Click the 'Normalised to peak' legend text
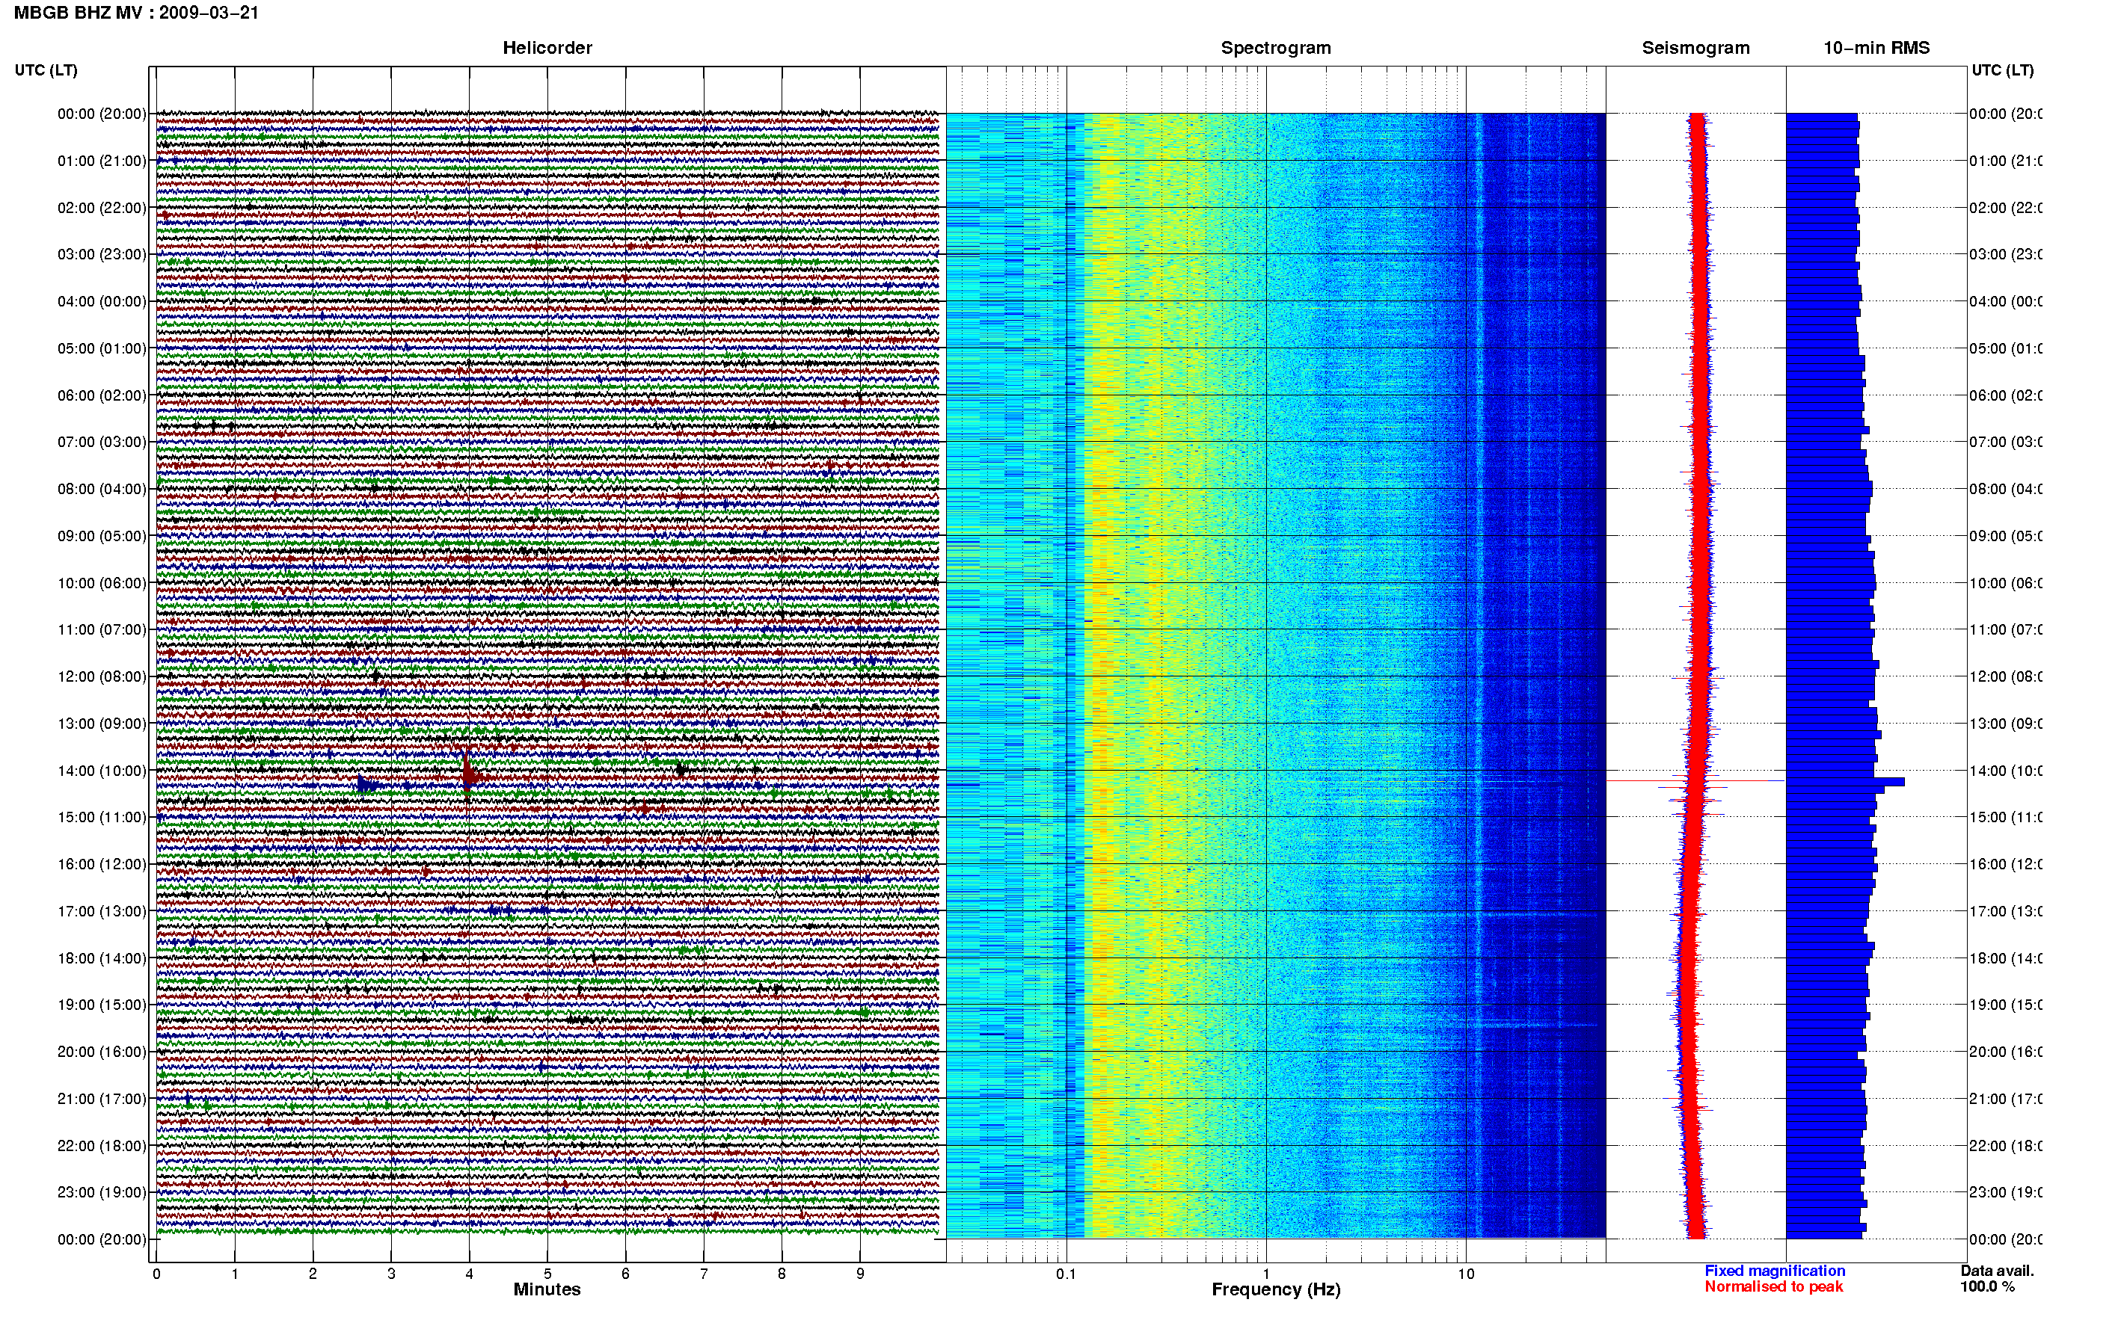 (1773, 1287)
